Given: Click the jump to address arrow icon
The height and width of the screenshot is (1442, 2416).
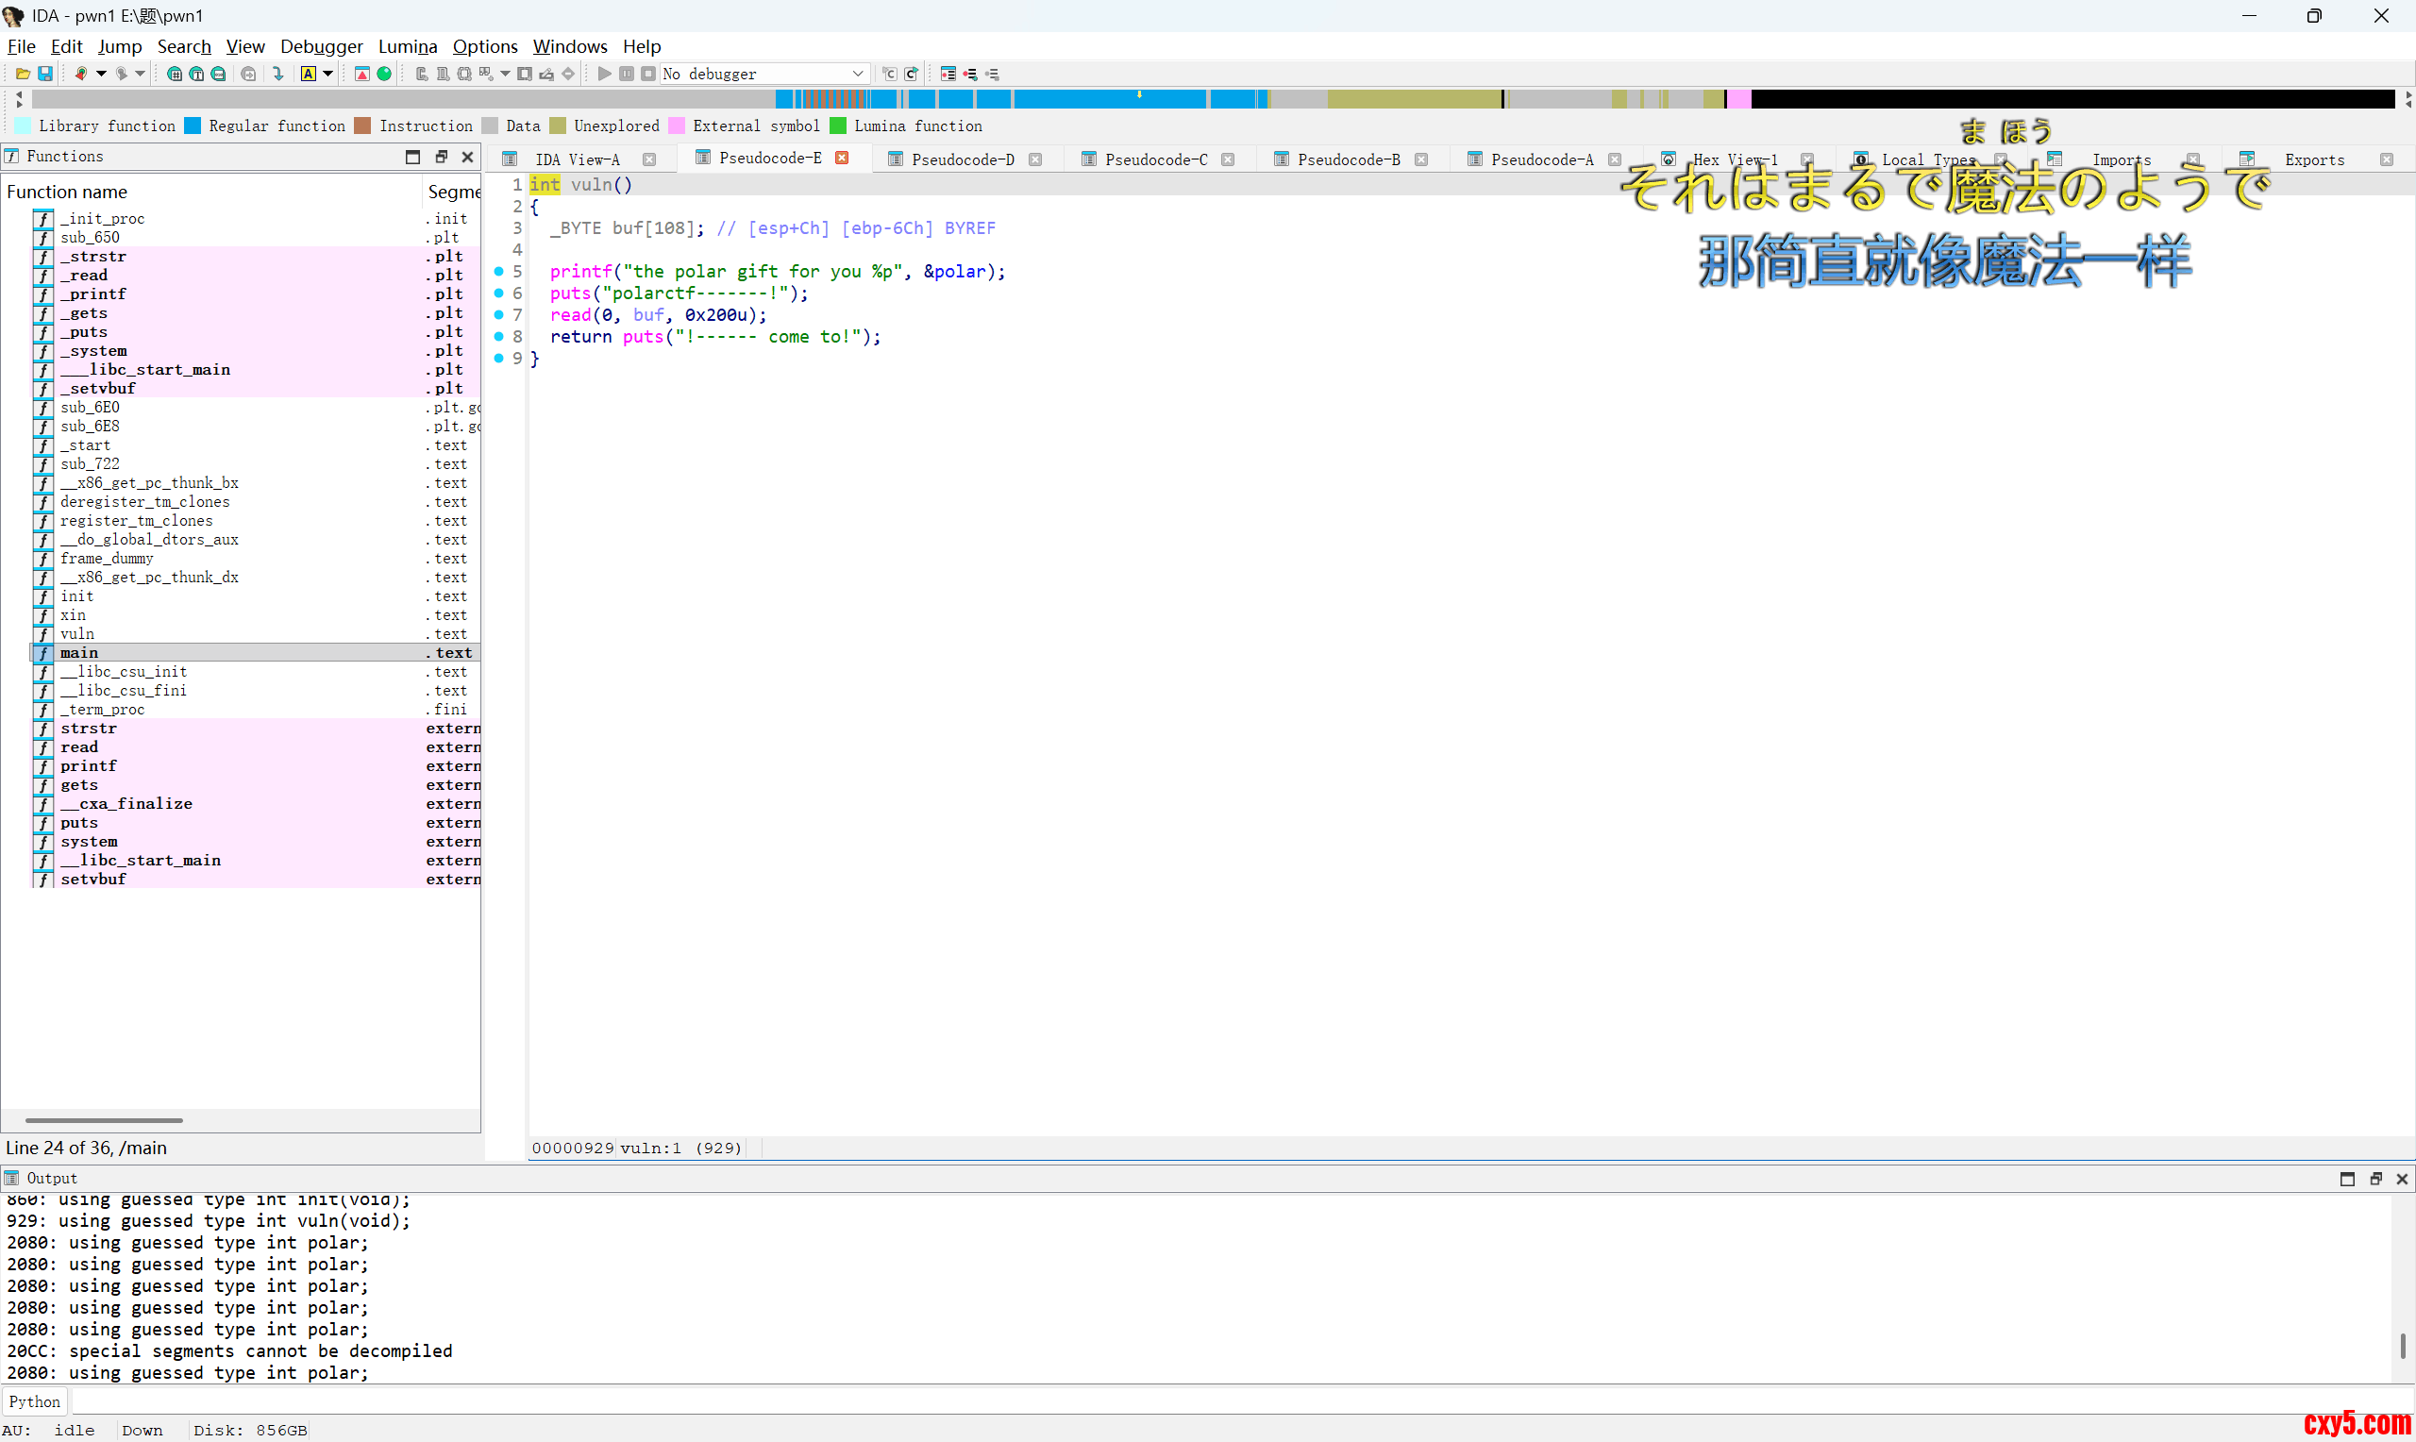Looking at the screenshot, I should click(x=278, y=74).
